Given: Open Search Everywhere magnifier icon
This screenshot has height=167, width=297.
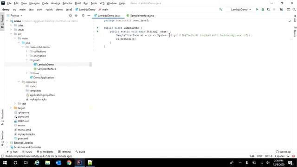Looking at the screenshot, I should click(294, 9).
